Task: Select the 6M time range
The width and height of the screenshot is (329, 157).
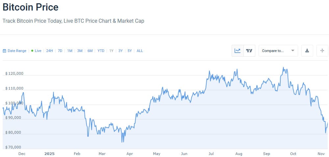Action: pos(90,51)
